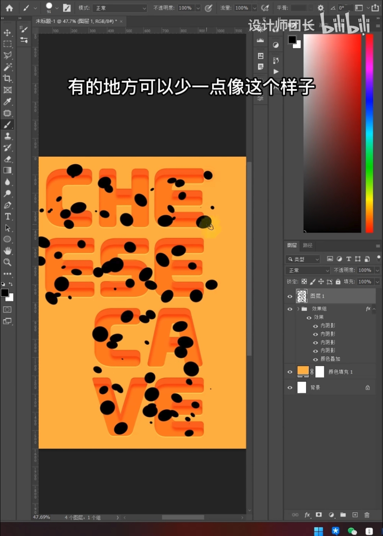This screenshot has width=383, height=536.
Task: Create a new layer plus icon
Action: click(x=355, y=515)
